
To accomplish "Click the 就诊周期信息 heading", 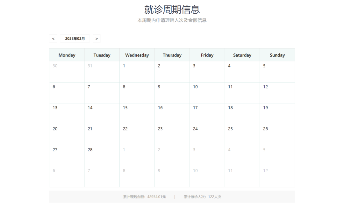I will pyautogui.click(x=172, y=10).
